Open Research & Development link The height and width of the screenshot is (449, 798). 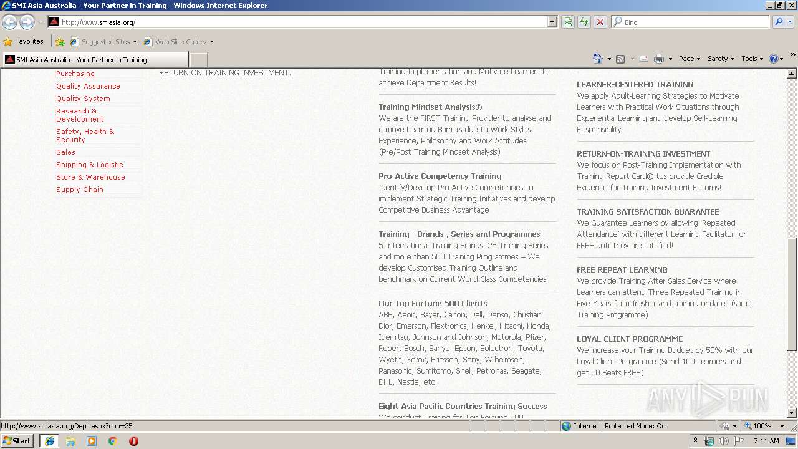(x=80, y=115)
